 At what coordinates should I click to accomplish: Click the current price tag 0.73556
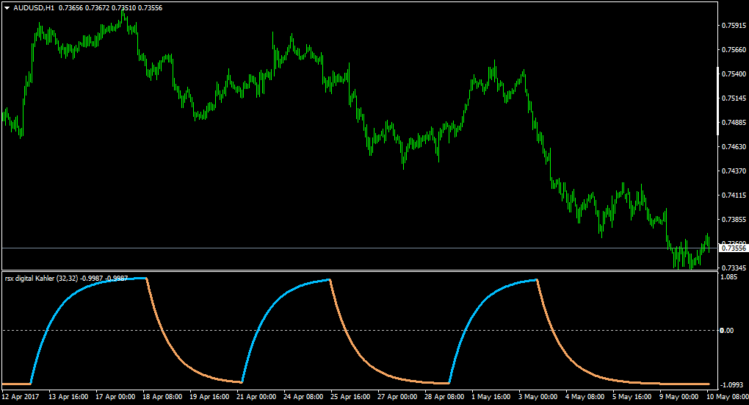[x=734, y=248]
